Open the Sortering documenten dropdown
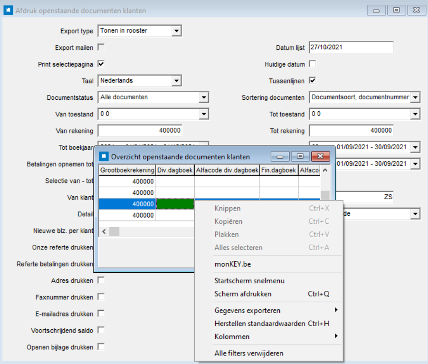This screenshot has width=428, height=364. [415, 97]
